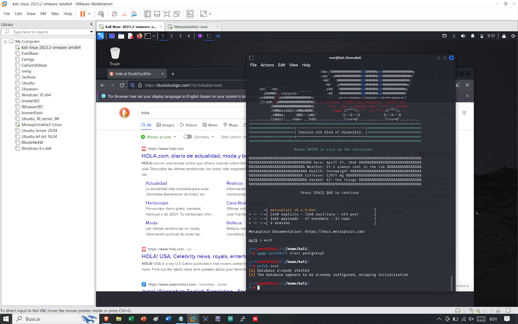The width and height of the screenshot is (518, 324).
Task: Expand the Always private dropdown
Action: (159, 137)
